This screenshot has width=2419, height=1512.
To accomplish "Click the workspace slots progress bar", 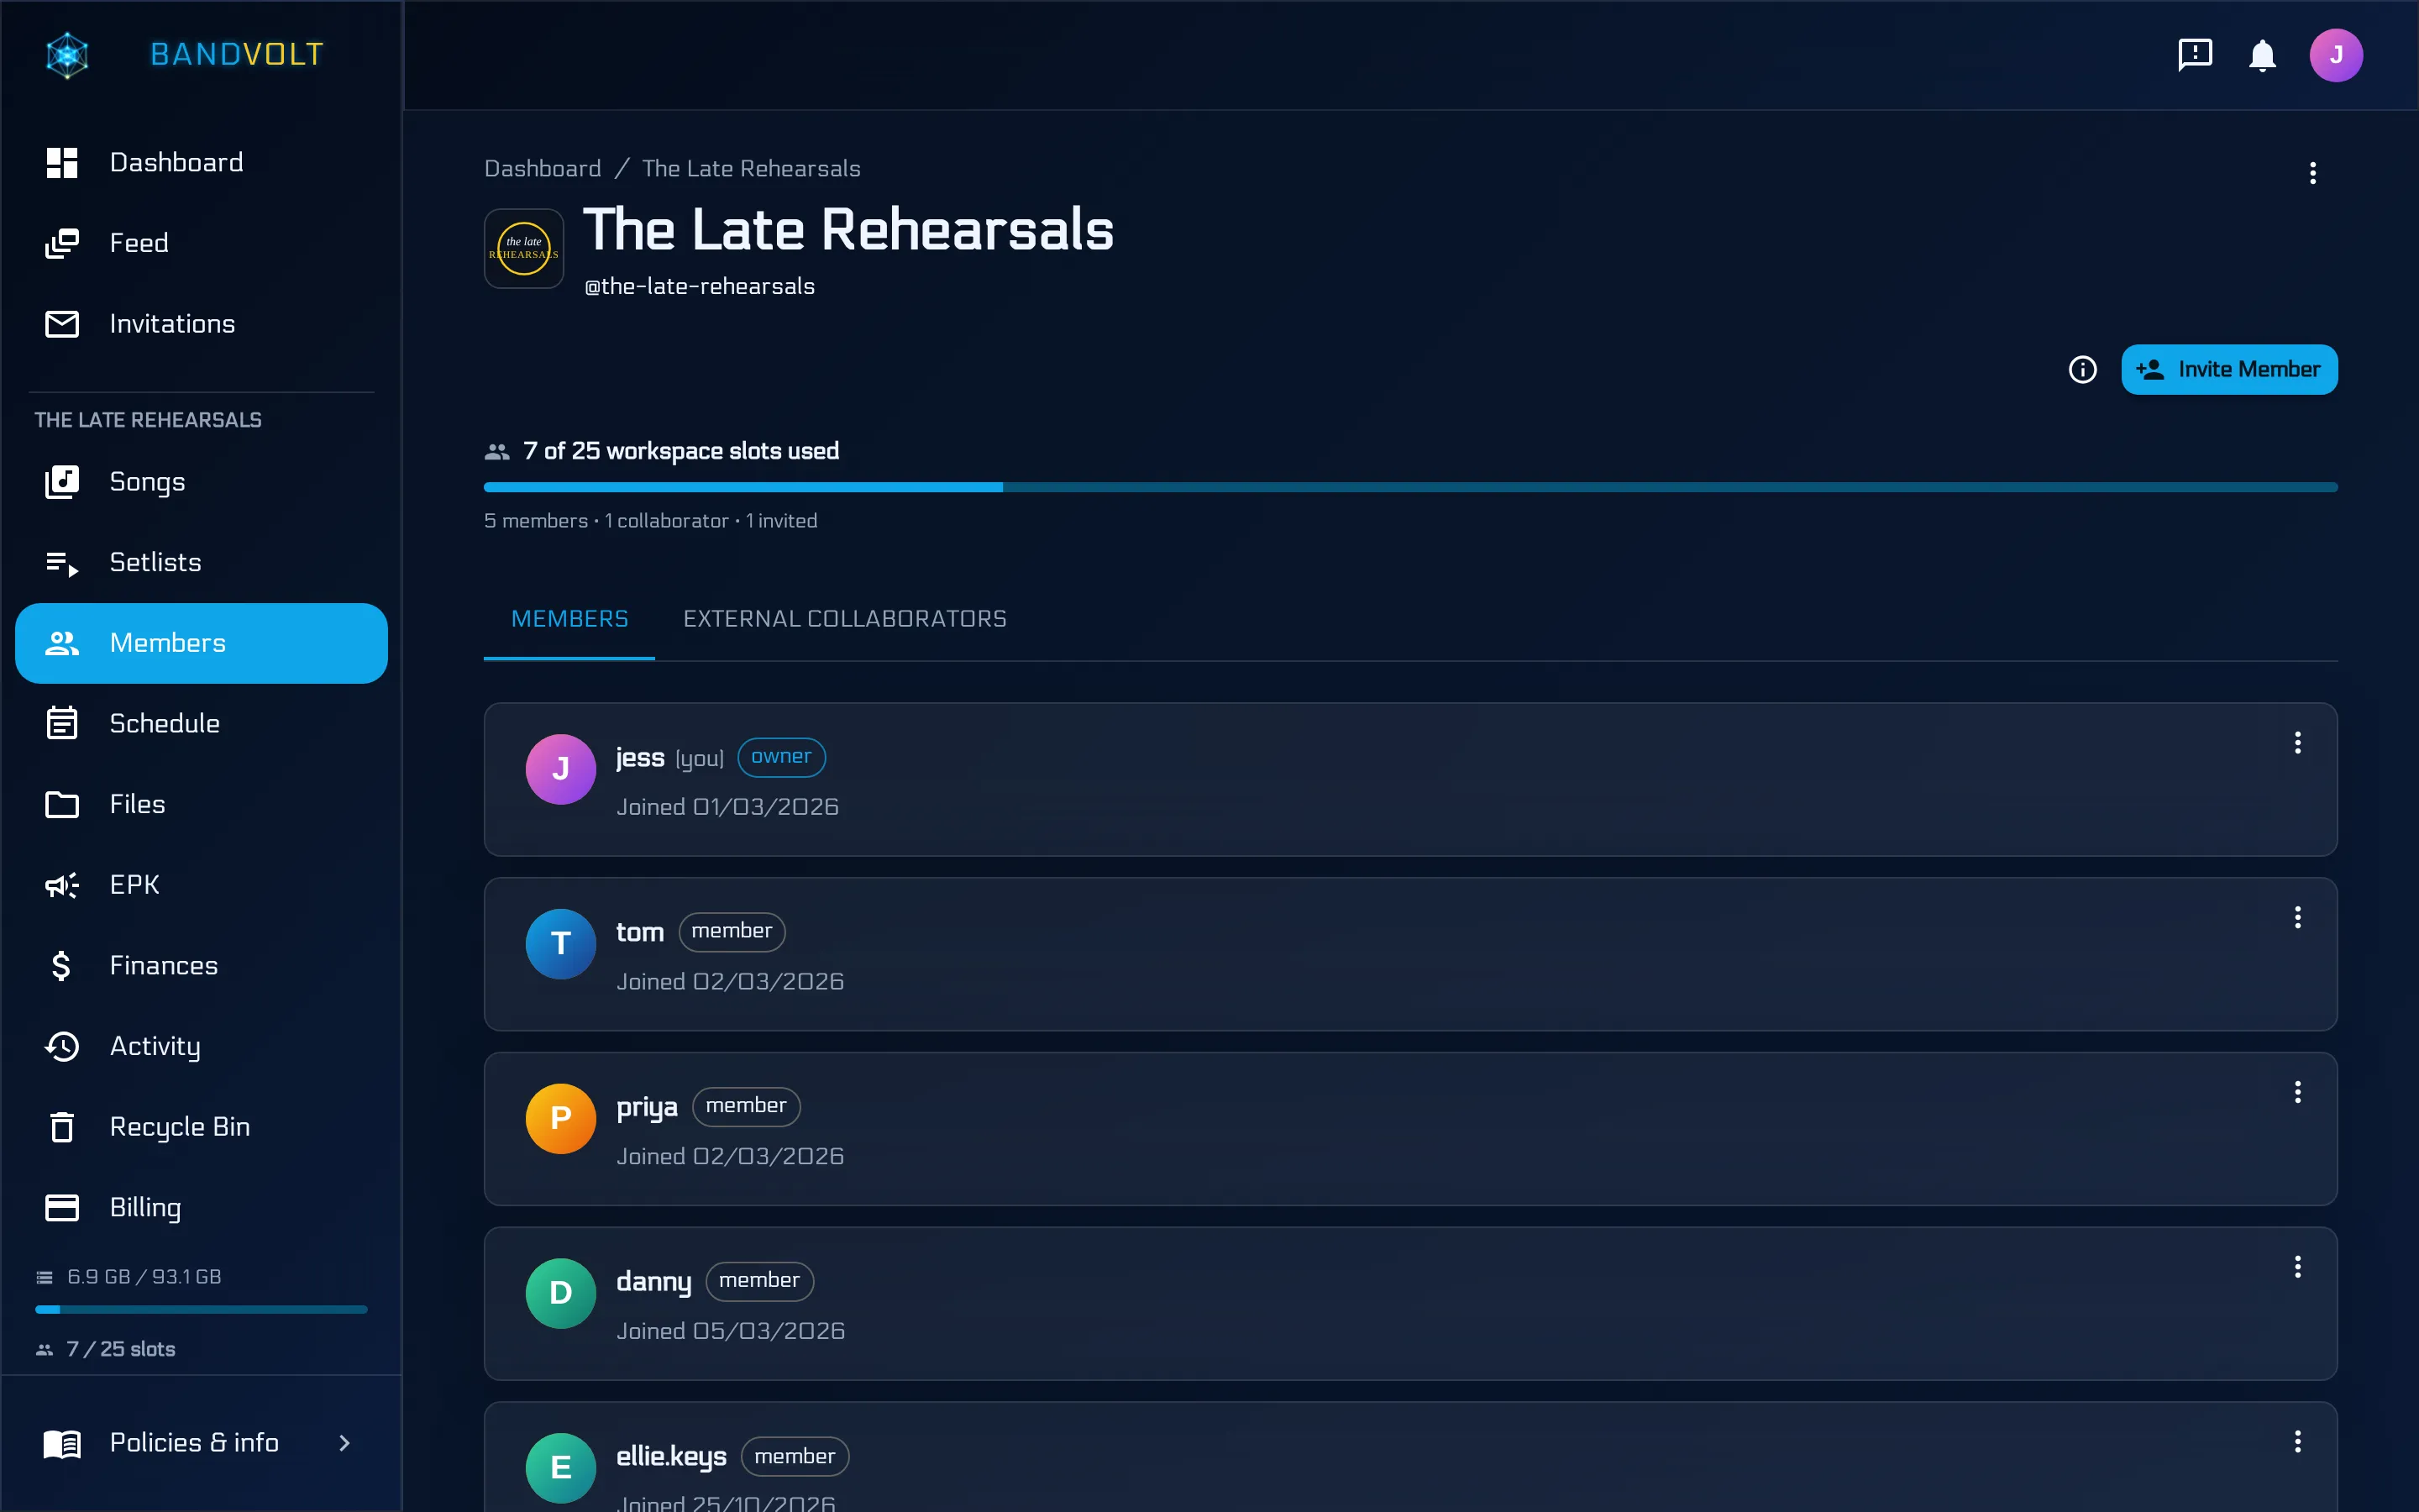I will [x=1410, y=488].
